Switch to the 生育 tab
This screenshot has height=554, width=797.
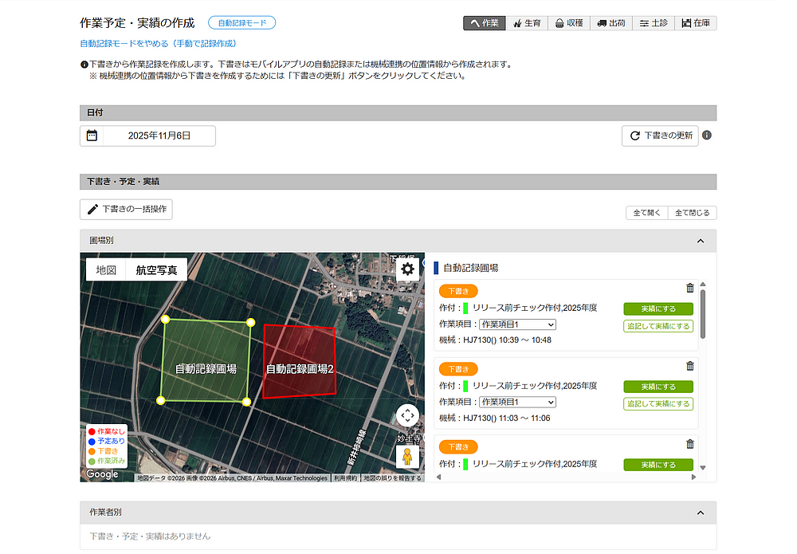527,23
